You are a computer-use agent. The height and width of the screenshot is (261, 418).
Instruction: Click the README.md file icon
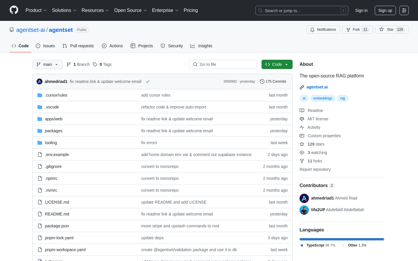click(40, 214)
